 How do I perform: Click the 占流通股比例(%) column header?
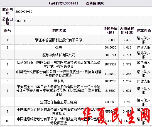tap(127, 31)
